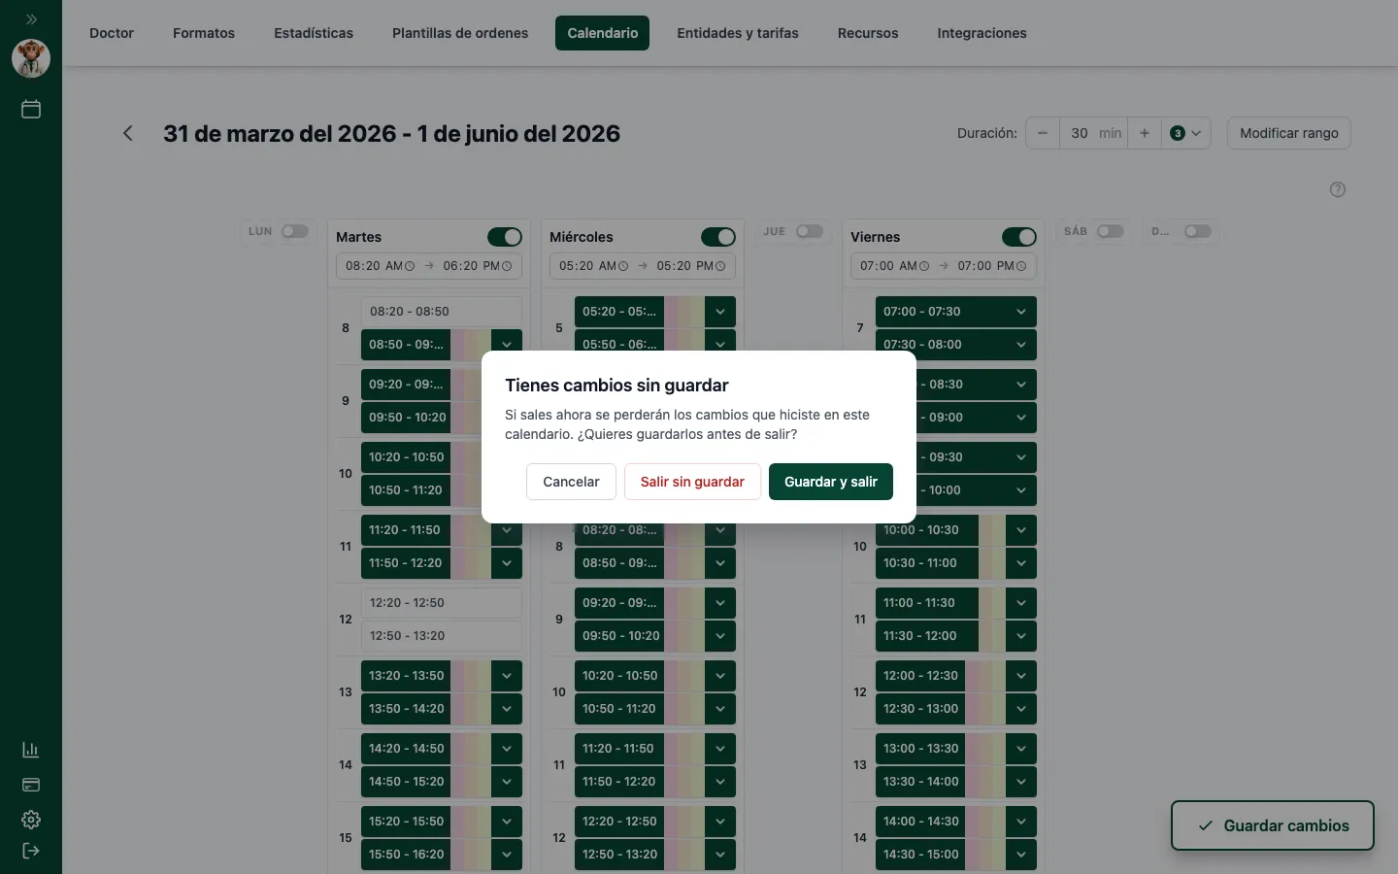
Task: Click the help question mark icon
Action: pos(1338,189)
